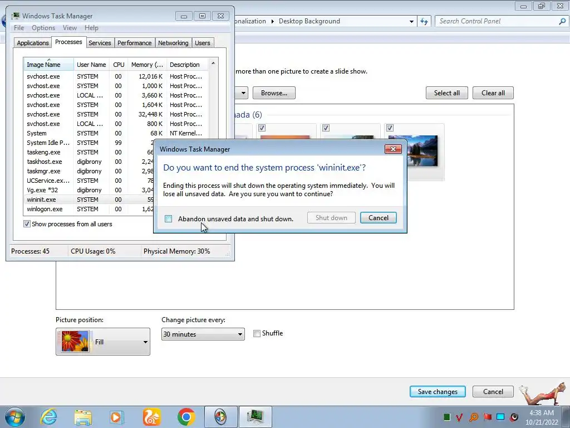Open the Options menu in Task Manager
This screenshot has width=570, height=428.
pos(43,28)
